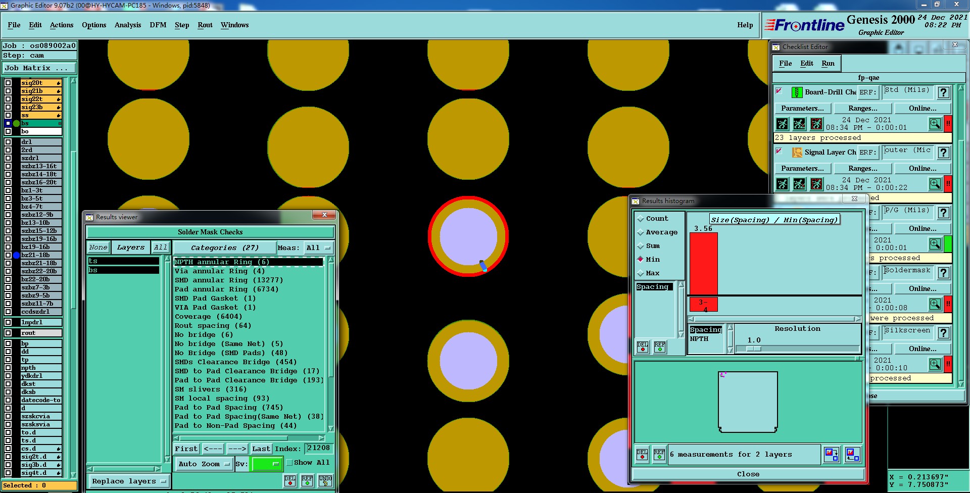View Silkscreen check results magnifier

coord(935,364)
